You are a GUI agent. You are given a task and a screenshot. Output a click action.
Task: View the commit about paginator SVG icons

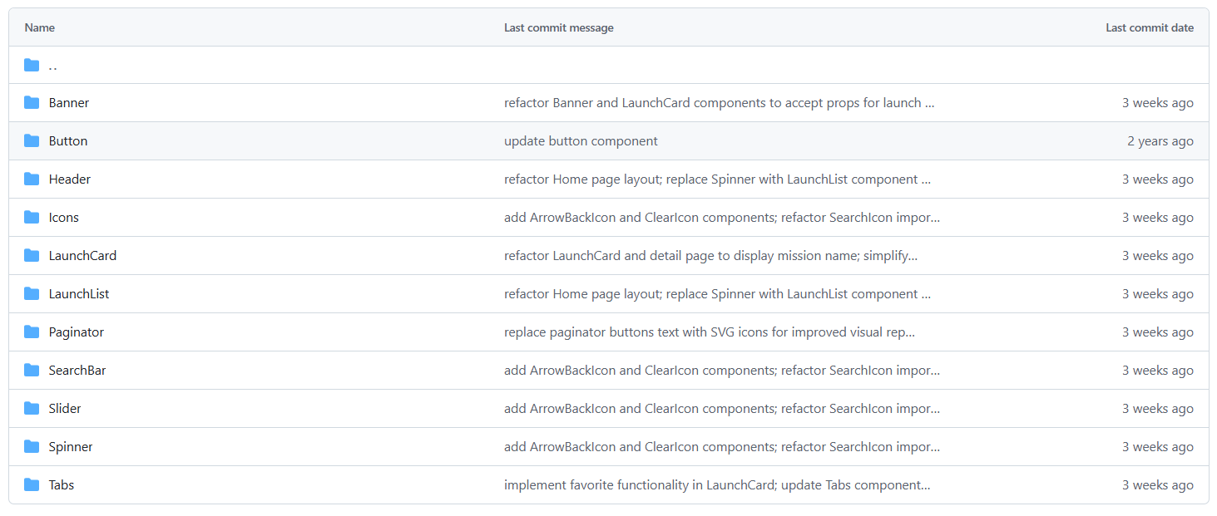(709, 332)
